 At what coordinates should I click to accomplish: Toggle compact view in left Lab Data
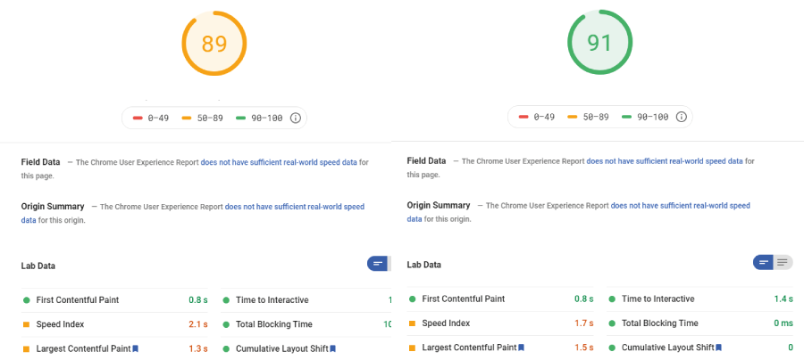point(378,264)
